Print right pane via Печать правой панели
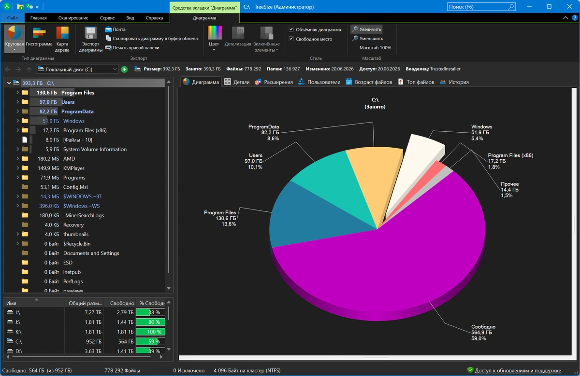 pyautogui.click(x=132, y=48)
